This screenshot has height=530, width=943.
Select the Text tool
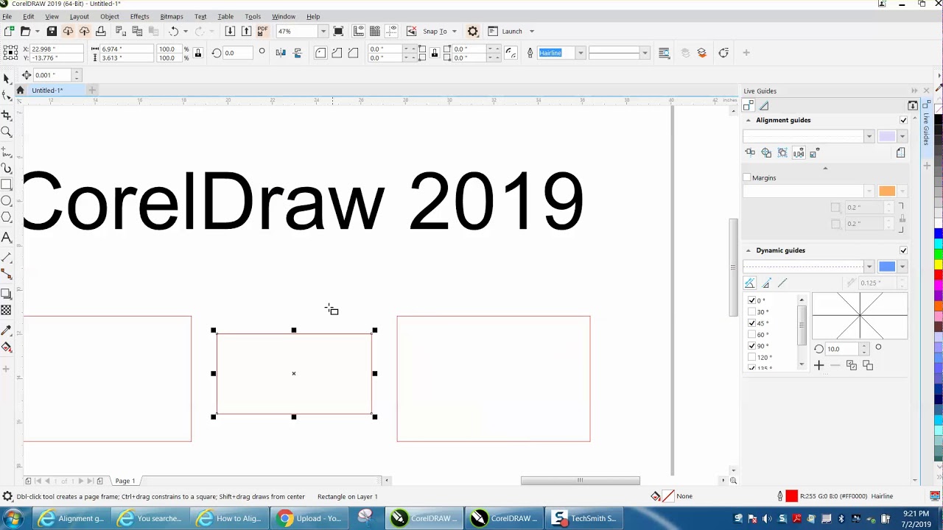7,237
